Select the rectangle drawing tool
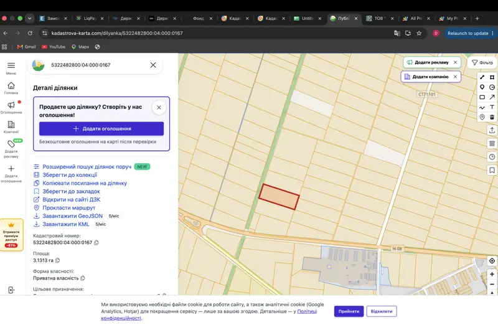 482,97
